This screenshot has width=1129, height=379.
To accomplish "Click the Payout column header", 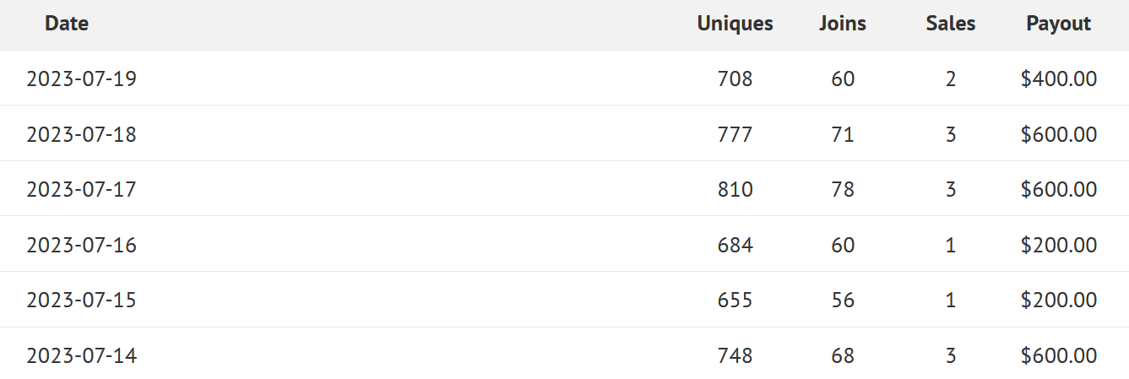I will (x=1059, y=24).
